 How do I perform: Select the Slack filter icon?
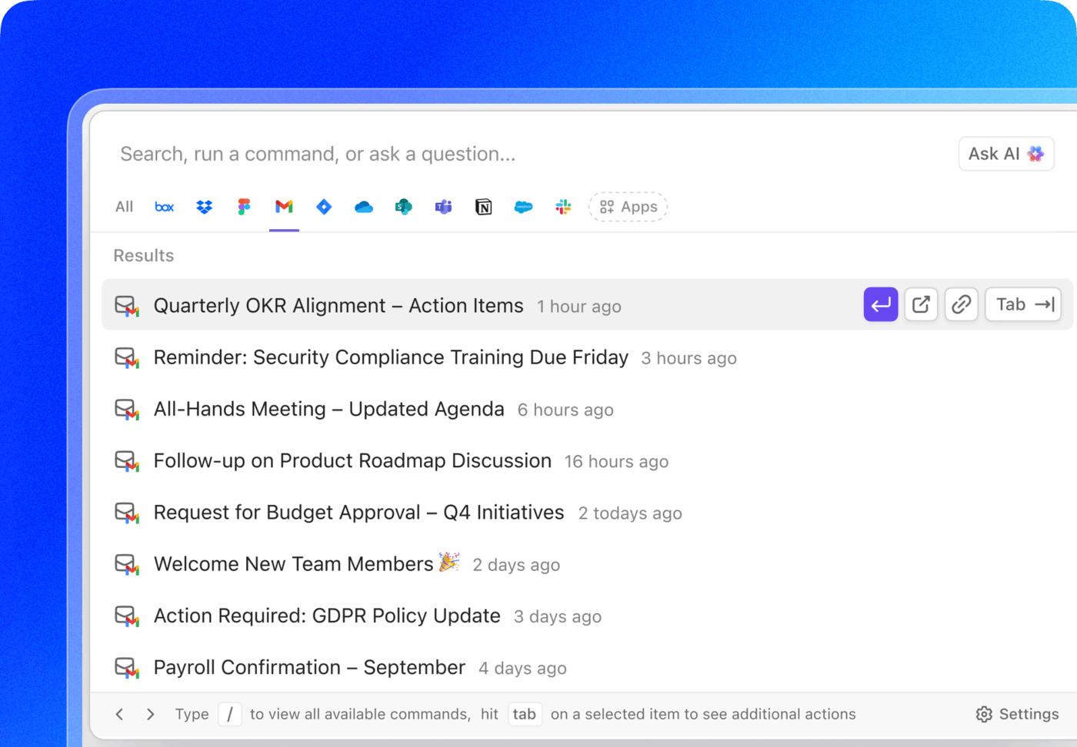pos(564,207)
